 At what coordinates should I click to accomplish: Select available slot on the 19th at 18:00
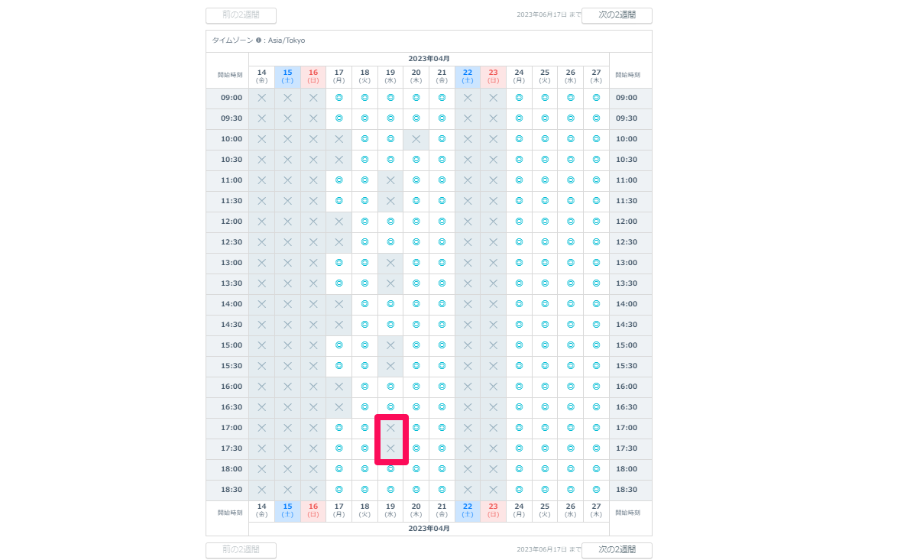(390, 468)
